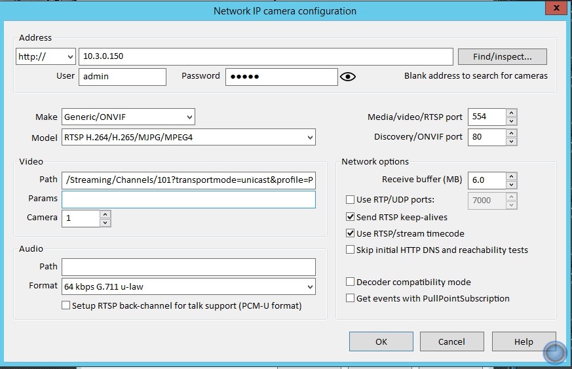Increment the Camera number spinner
This screenshot has width=572, height=369.
[105, 214]
